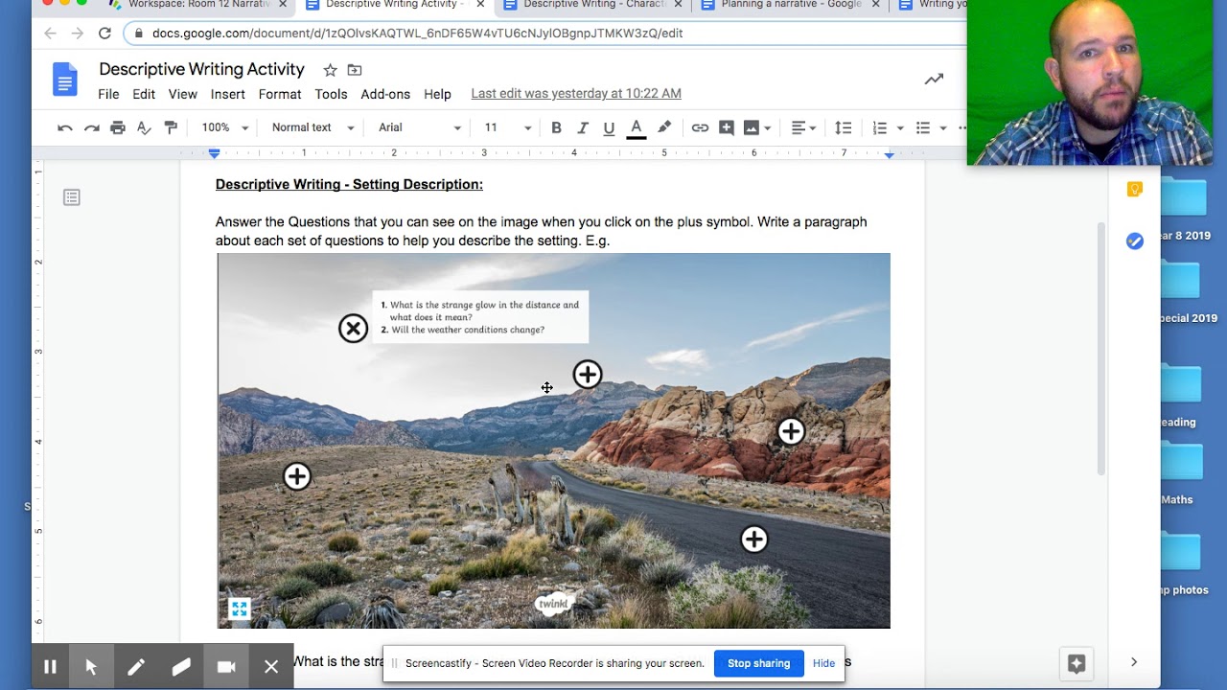The height and width of the screenshot is (690, 1227).
Task: Open Google Keep in the side panel
Action: (x=1135, y=190)
